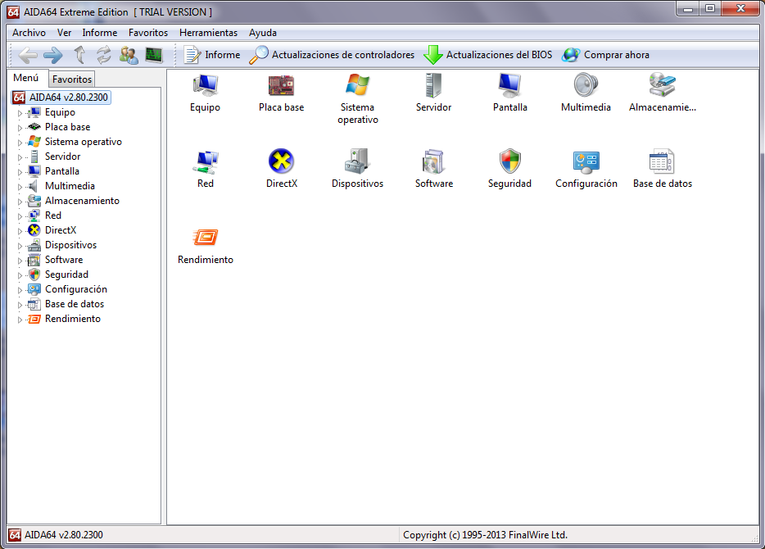This screenshot has width=765, height=549.
Task: Expand the Sistema operativo tree node
Action: tap(20, 143)
